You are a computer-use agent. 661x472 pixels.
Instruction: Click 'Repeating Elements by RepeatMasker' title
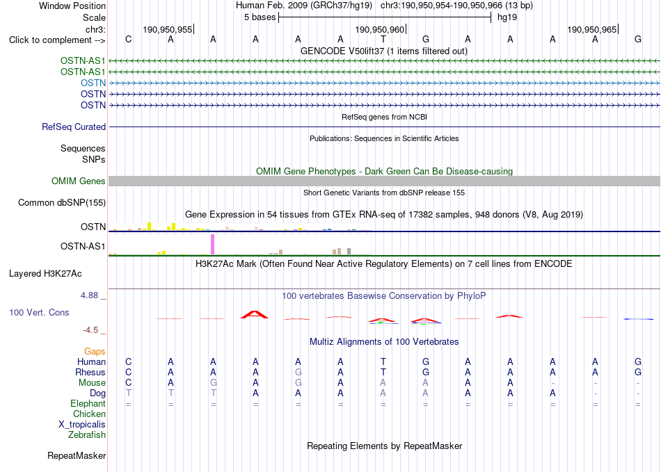pyautogui.click(x=385, y=446)
